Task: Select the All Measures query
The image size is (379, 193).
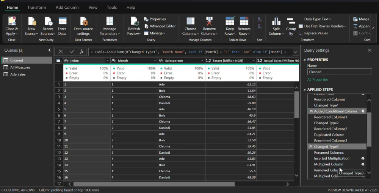Action: click(x=27, y=68)
